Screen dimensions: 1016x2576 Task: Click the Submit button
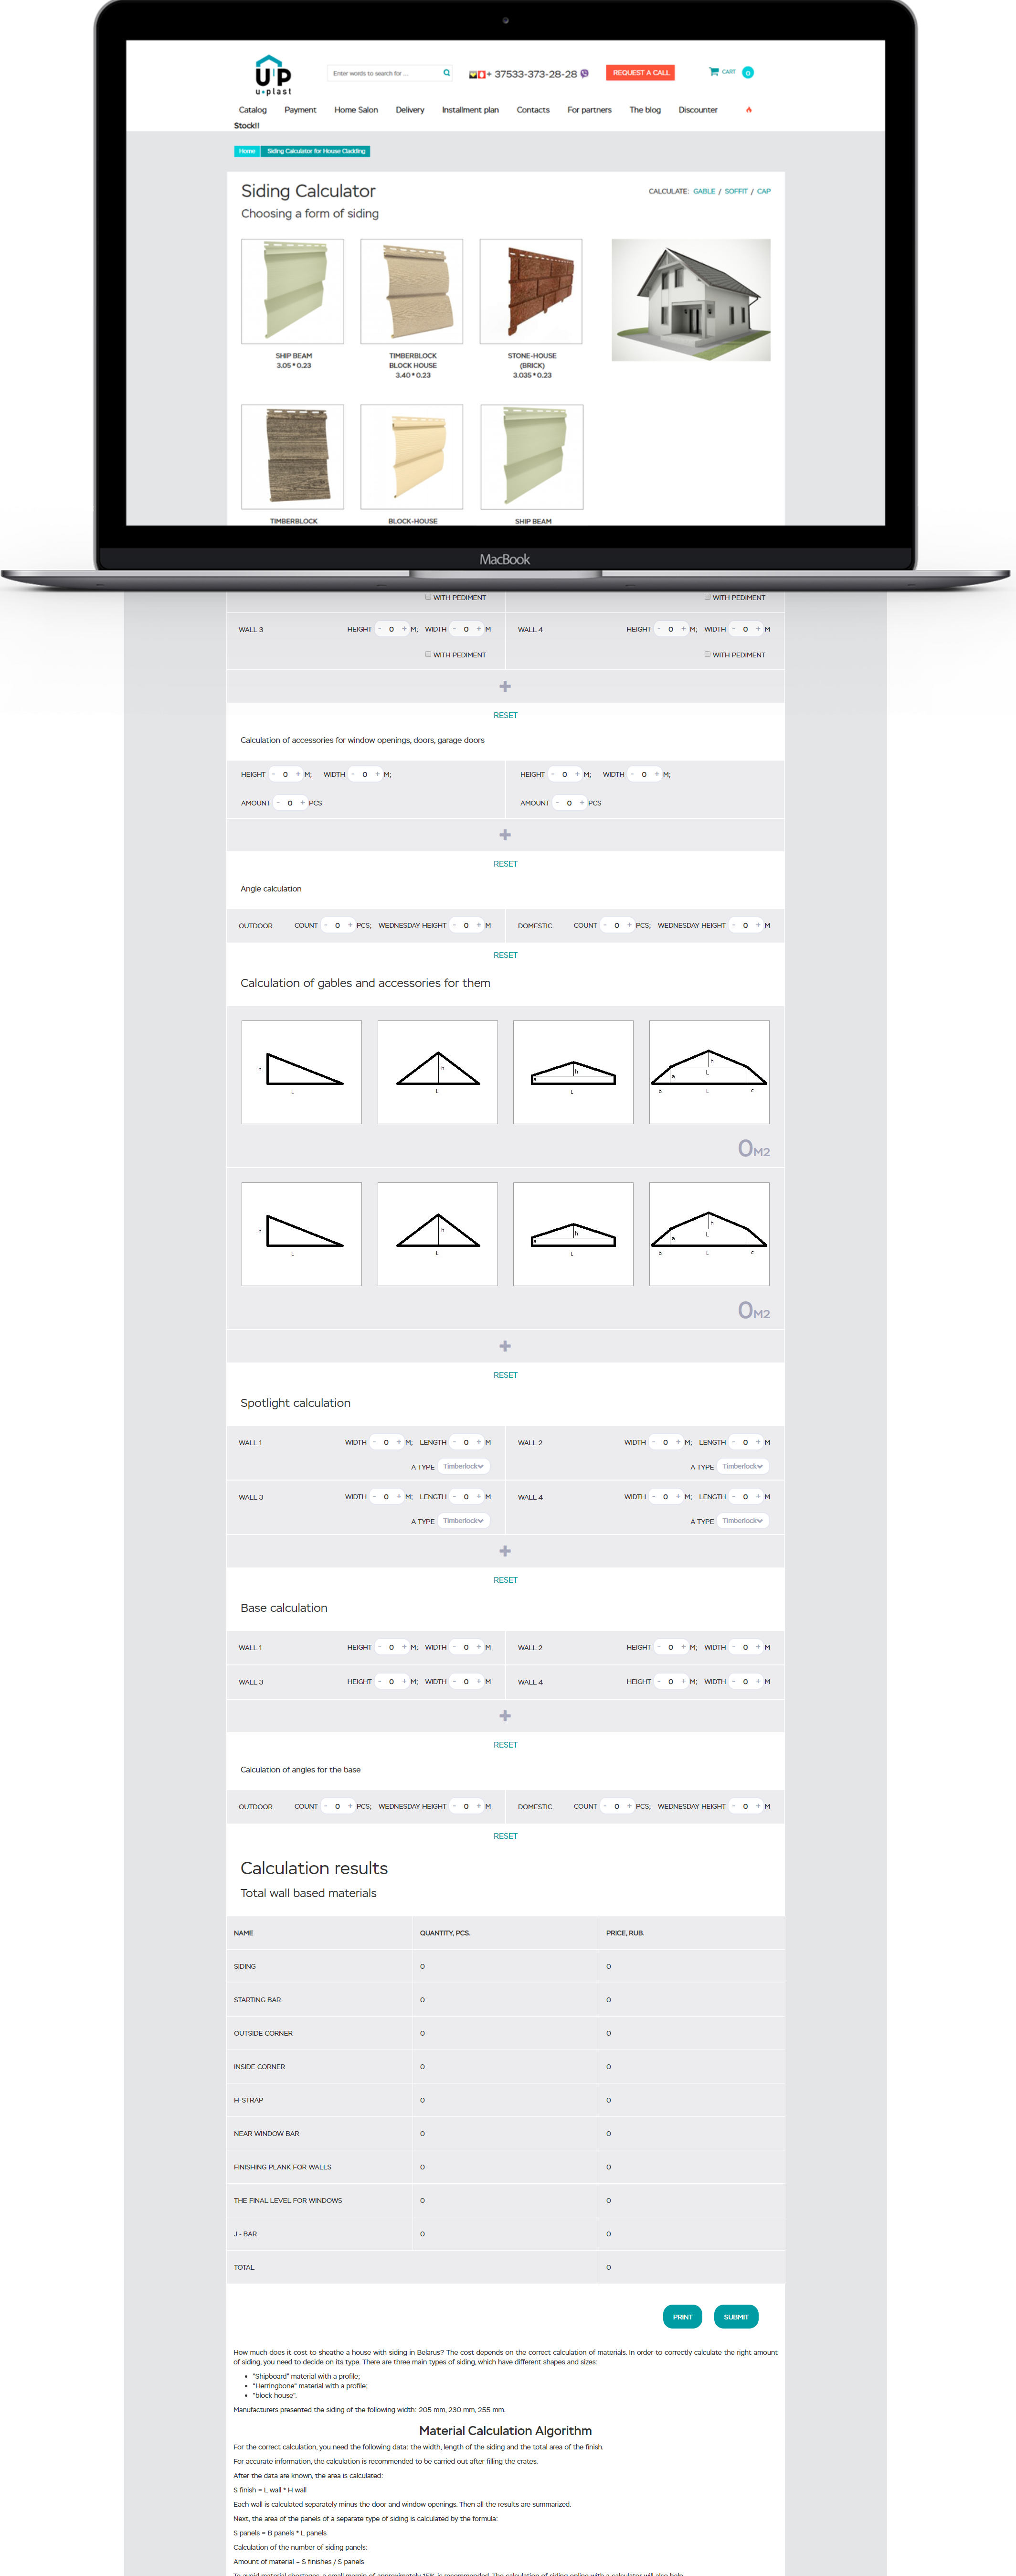[736, 2317]
